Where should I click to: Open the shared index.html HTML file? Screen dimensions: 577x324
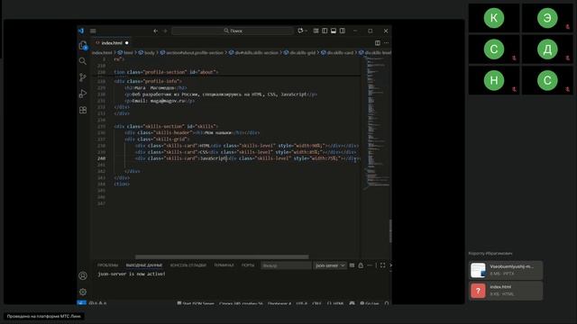(506, 290)
